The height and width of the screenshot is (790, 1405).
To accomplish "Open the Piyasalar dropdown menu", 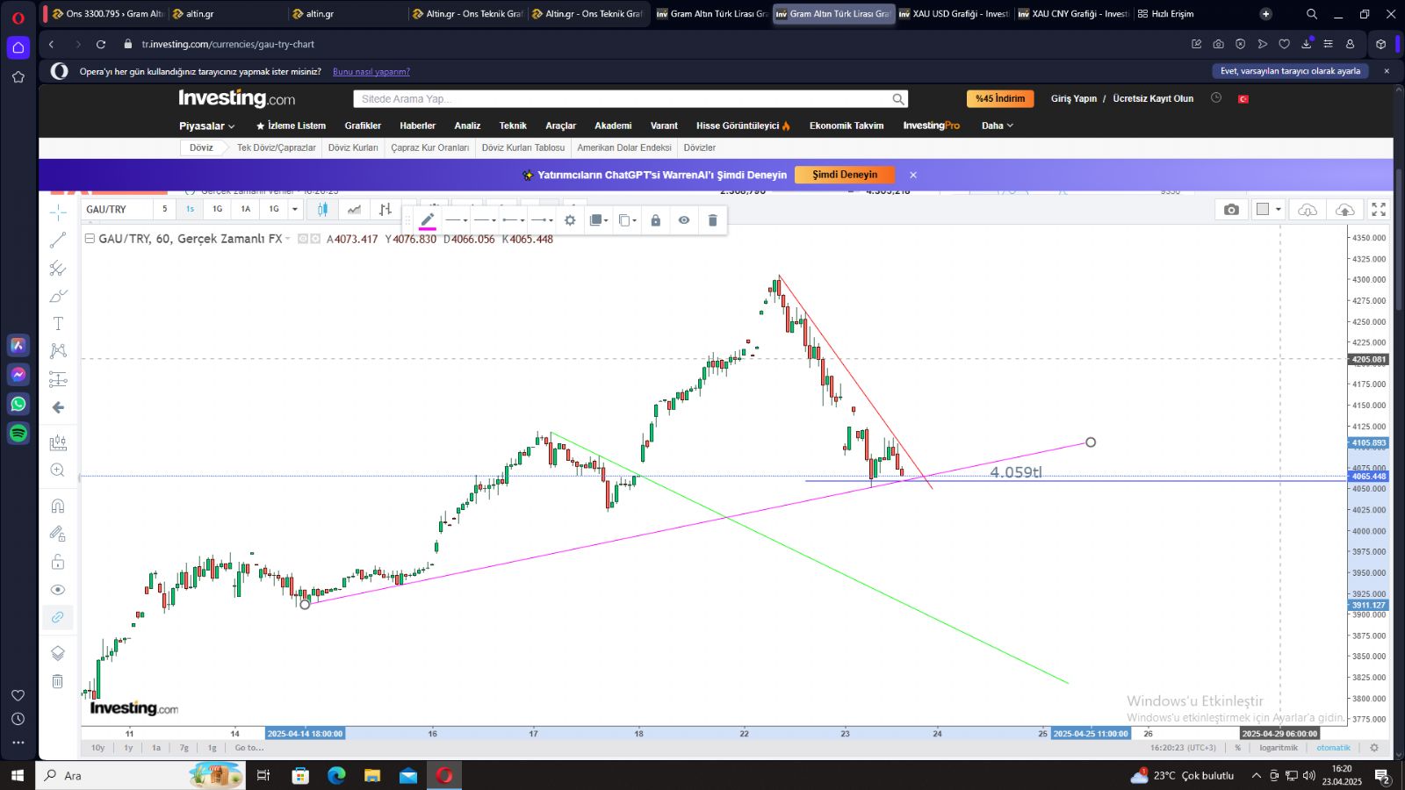I will [206, 126].
